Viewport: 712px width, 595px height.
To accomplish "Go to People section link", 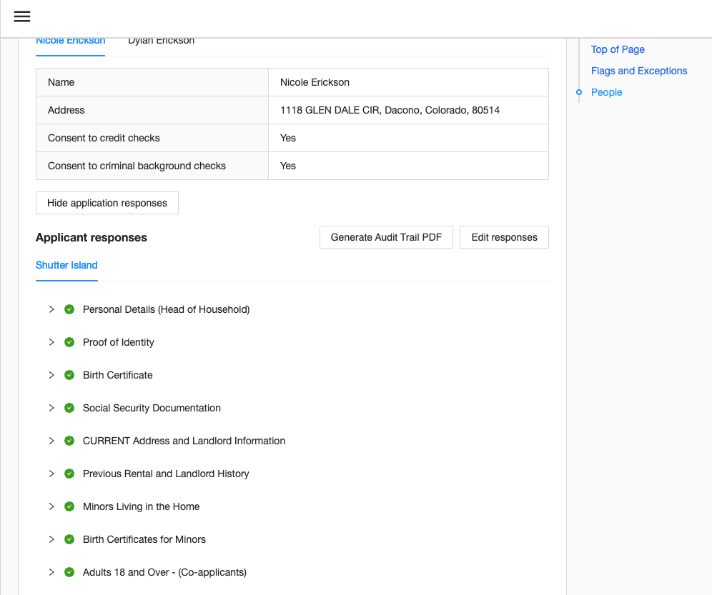I will pos(606,92).
